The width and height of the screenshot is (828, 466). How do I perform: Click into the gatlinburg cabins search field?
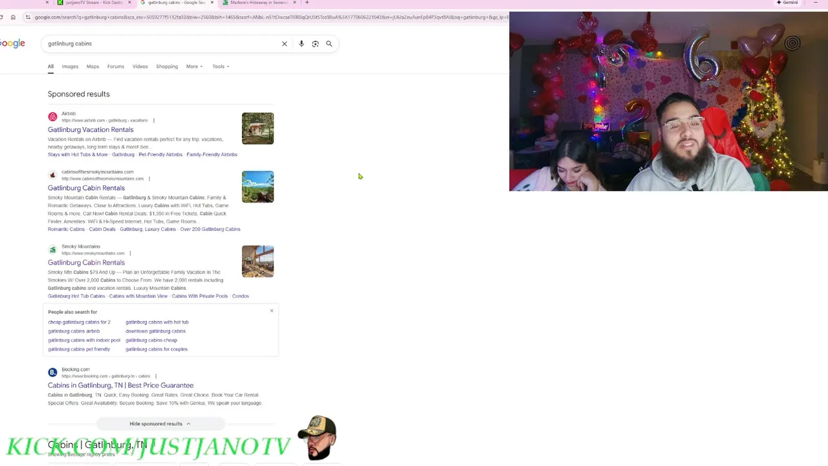point(162,44)
